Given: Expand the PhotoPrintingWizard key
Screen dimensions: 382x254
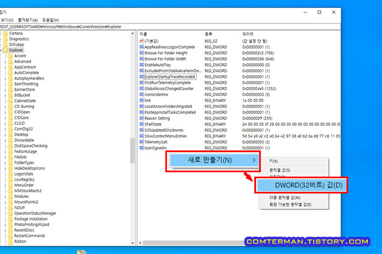Looking at the screenshot, I should pyautogui.click(x=5, y=225).
